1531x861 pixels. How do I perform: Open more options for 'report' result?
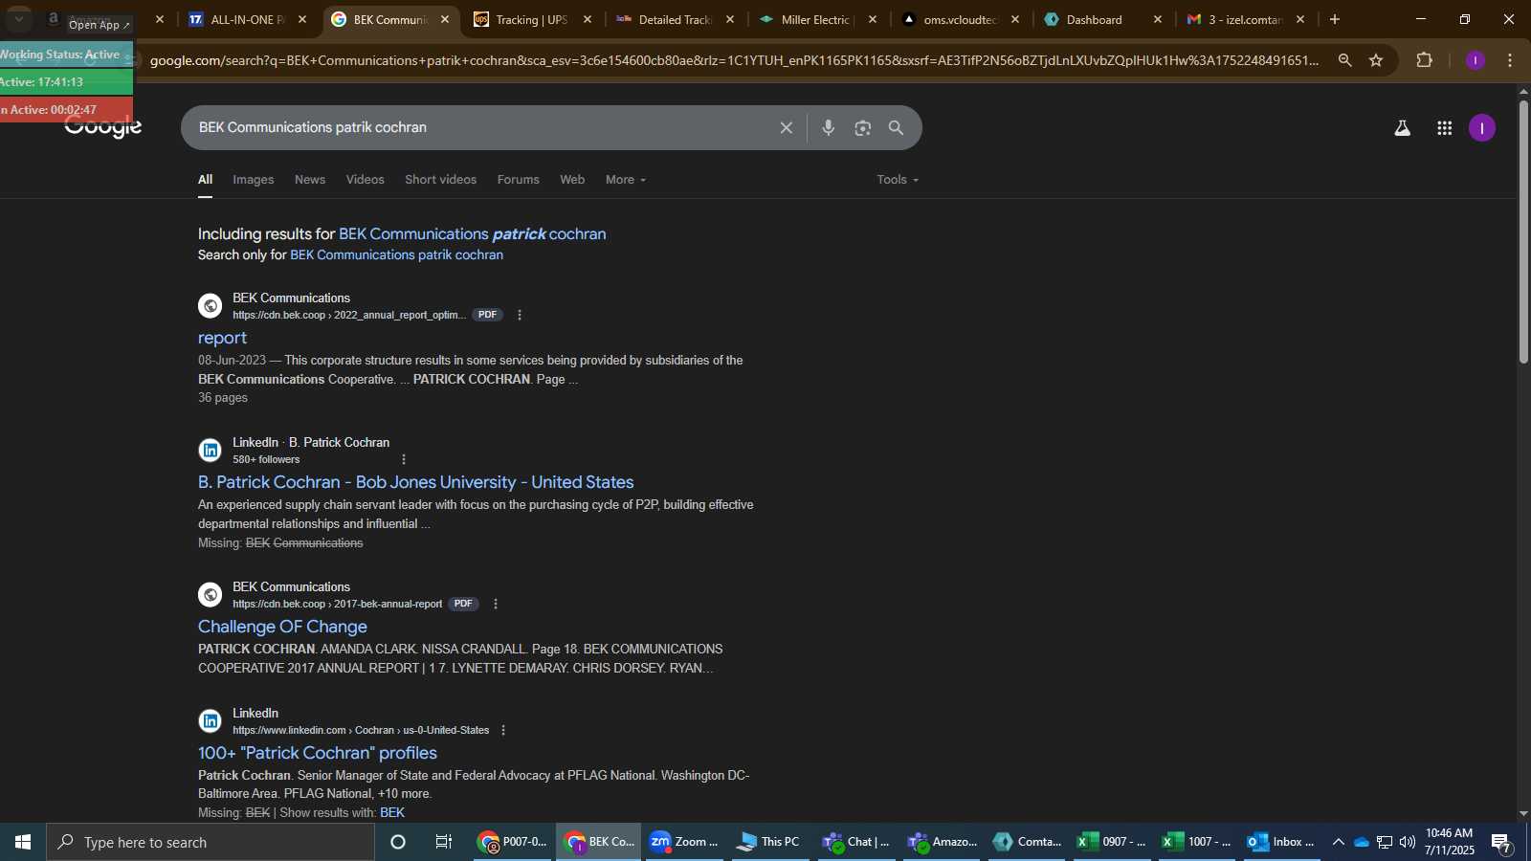coord(520,315)
